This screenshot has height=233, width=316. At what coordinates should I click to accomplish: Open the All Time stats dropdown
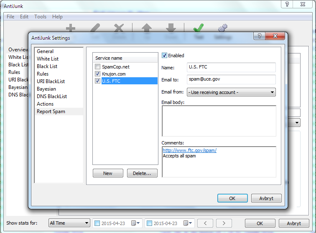[69, 223]
